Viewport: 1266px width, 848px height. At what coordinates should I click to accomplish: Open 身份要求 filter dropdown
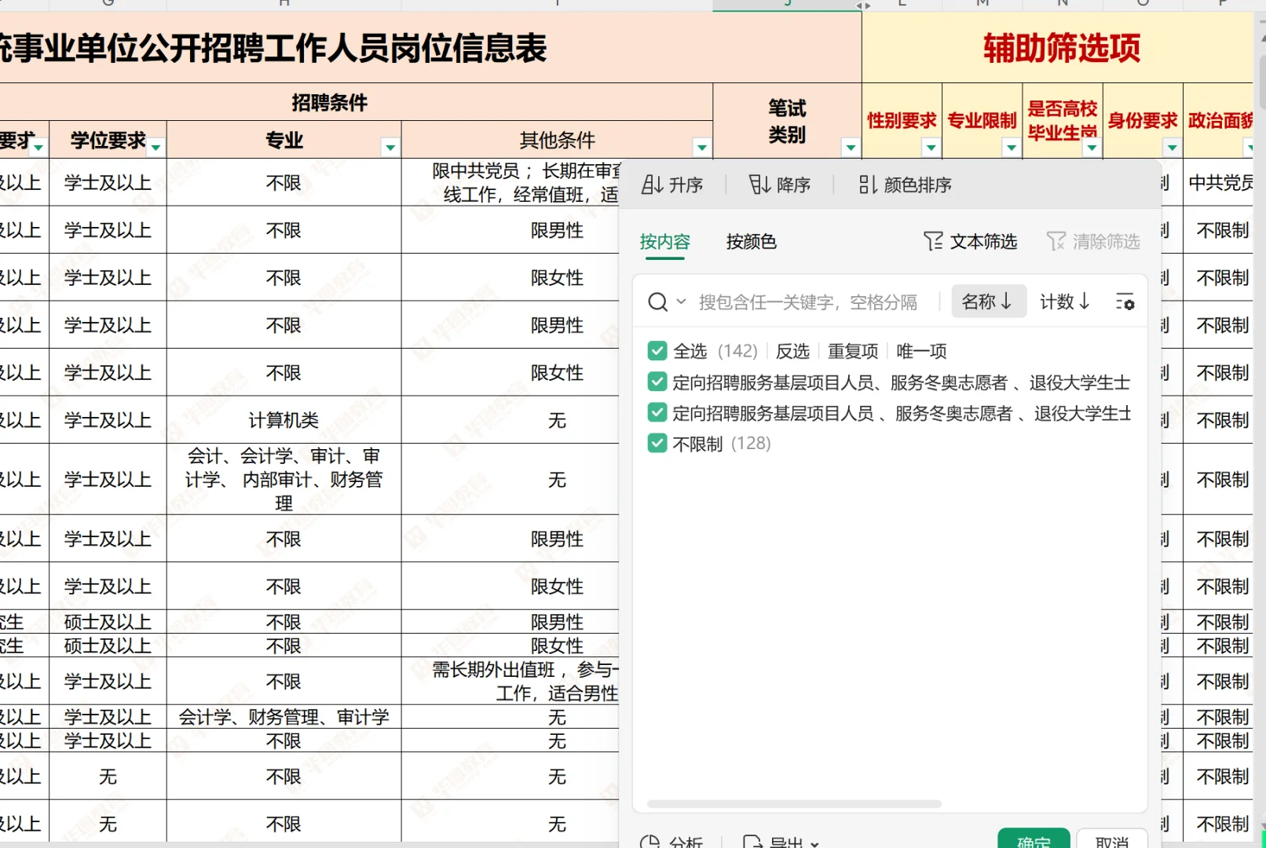coord(1172,148)
